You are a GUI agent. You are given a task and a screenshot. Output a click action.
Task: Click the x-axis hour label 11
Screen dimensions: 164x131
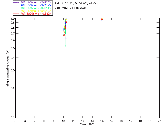73,121
